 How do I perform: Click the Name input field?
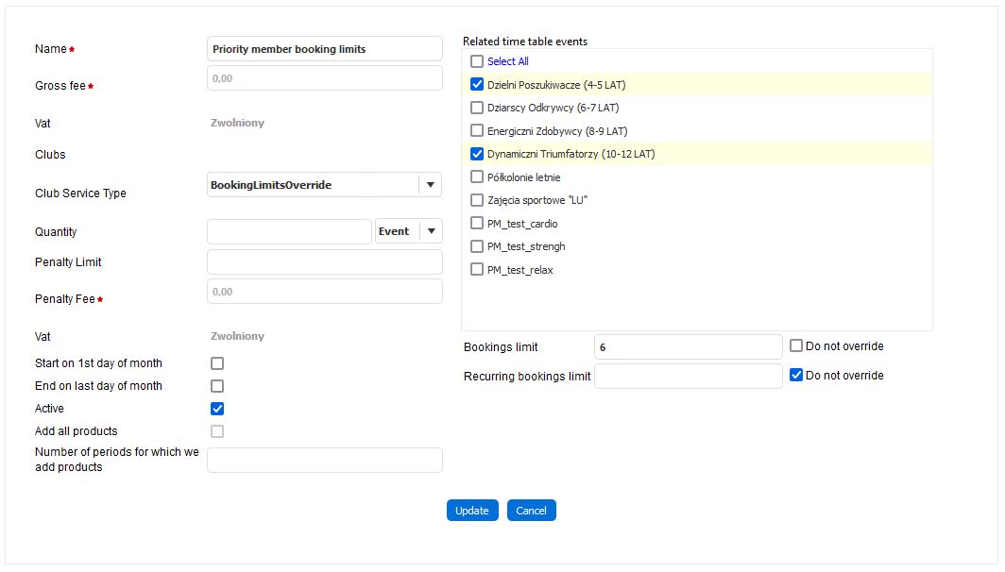pyautogui.click(x=324, y=49)
